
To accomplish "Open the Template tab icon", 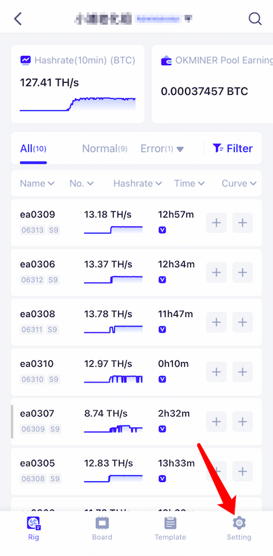I will tap(170, 522).
